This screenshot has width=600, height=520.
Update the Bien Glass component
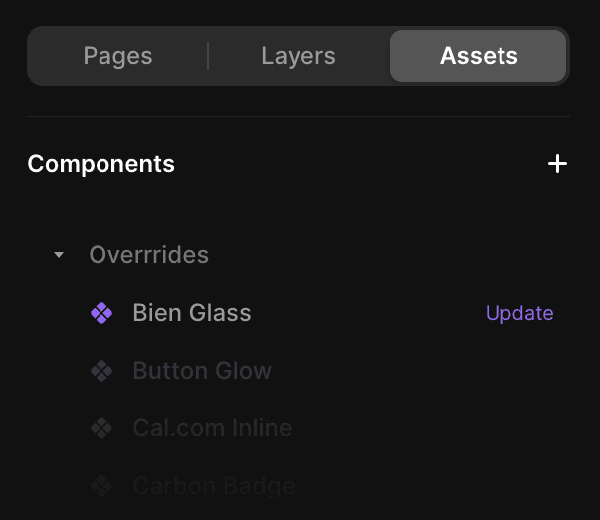click(x=518, y=313)
